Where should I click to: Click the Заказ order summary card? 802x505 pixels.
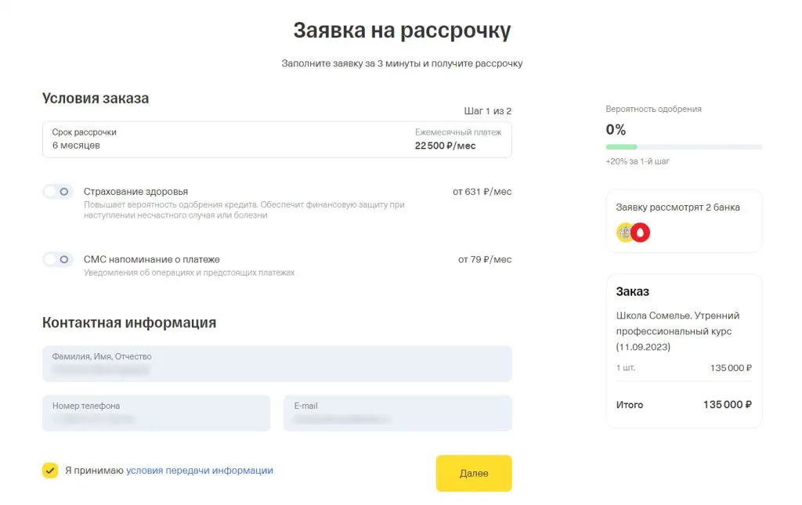click(683, 350)
